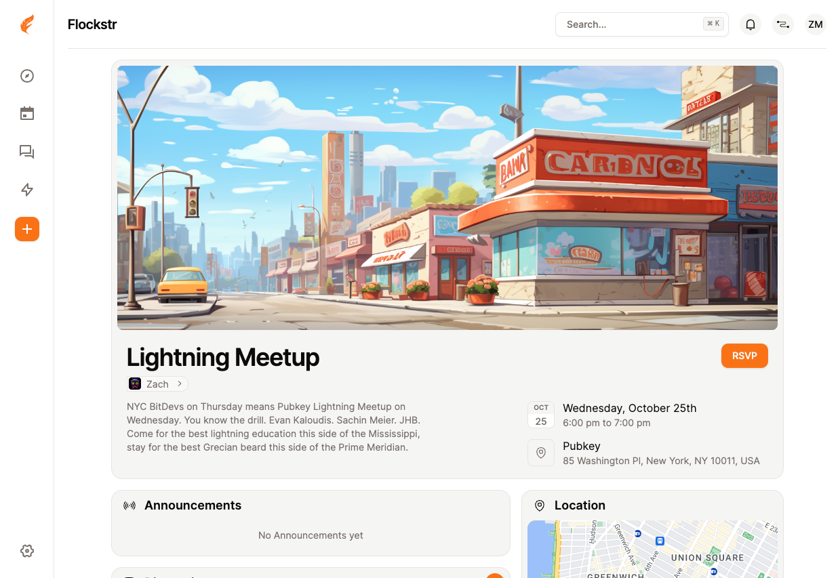Open settings via the gear icon
840x578 pixels.
pos(27,551)
